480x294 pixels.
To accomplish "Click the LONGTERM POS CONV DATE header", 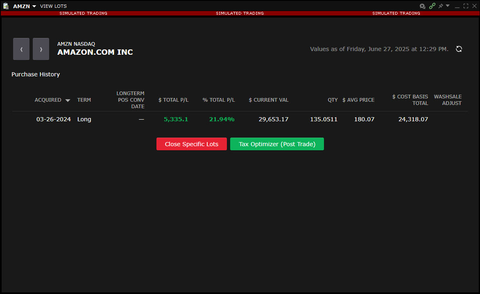I will coord(130,100).
